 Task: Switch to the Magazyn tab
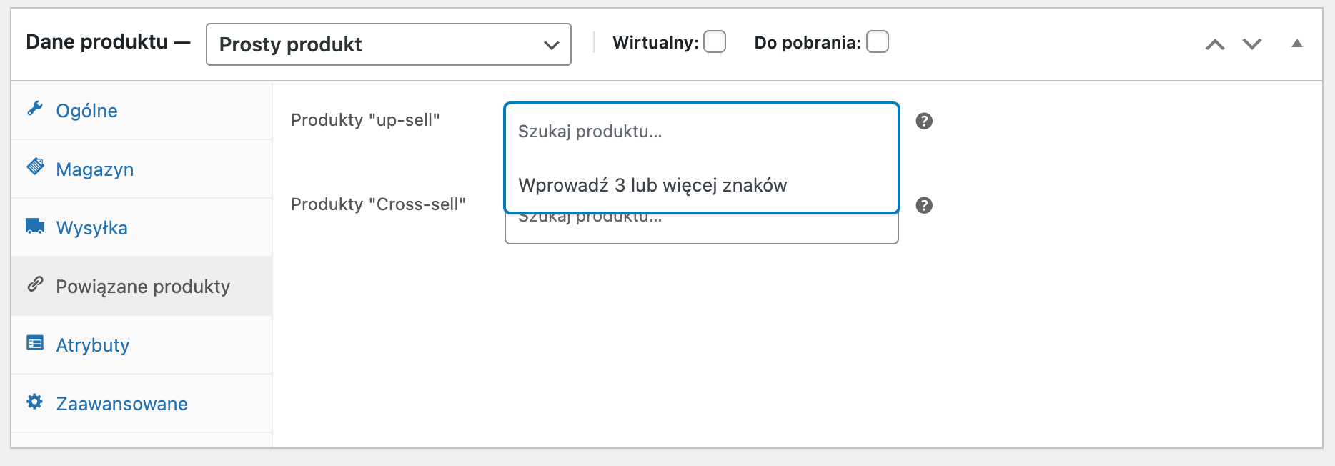[94, 169]
